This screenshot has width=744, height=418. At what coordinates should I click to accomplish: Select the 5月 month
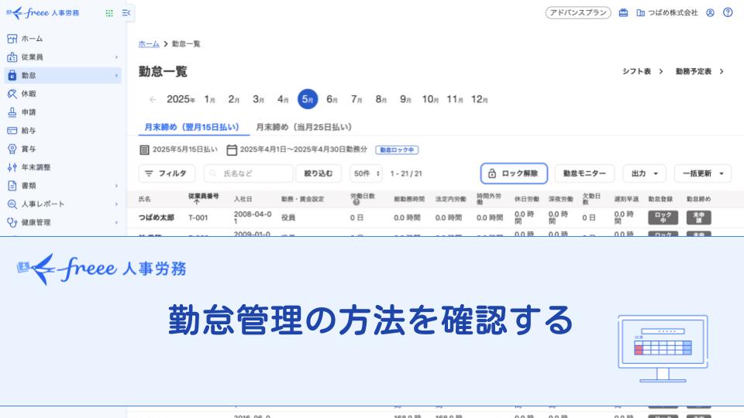(x=308, y=99)
